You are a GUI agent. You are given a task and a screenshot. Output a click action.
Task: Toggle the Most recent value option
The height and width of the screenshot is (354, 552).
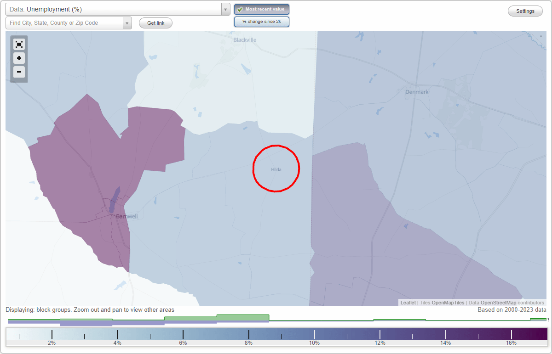tap(262, 9)
